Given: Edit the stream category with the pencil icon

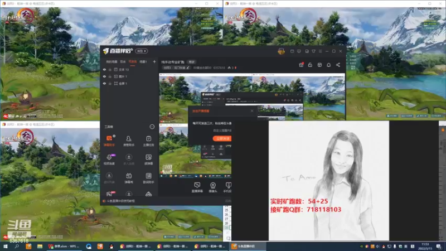Looking at the screenshot, I should point(188,67).
